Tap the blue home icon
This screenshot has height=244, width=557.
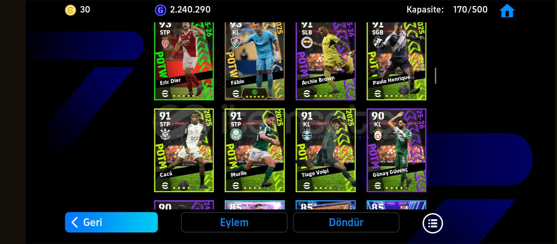507,11
